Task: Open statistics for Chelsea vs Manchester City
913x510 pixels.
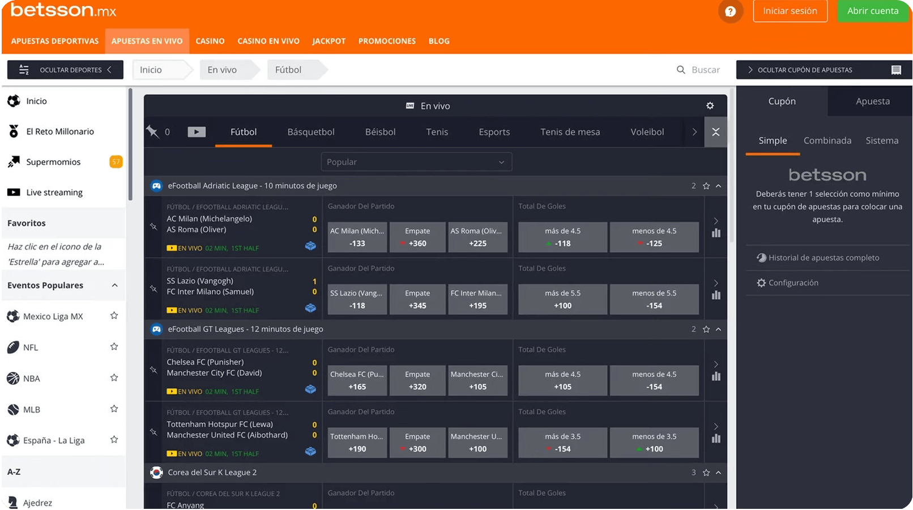Action: (x=716, y=376)
